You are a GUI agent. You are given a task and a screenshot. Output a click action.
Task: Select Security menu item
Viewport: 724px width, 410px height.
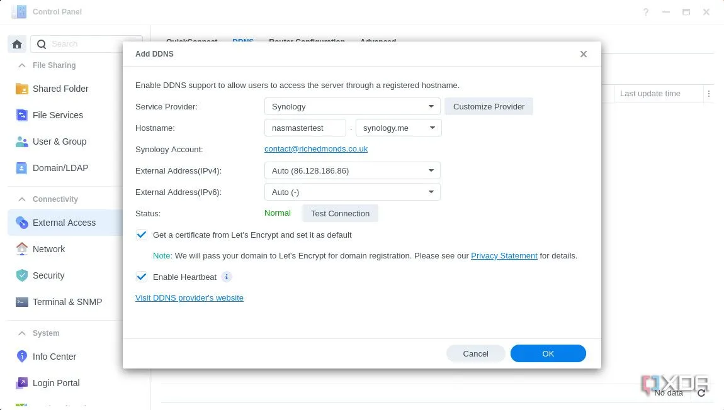point(65,275)
